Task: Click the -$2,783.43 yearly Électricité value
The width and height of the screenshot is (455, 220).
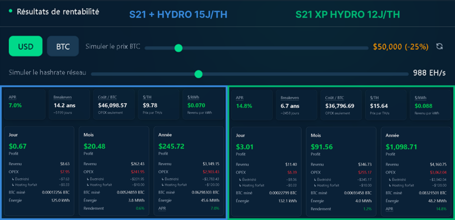Action: [212, 179]
